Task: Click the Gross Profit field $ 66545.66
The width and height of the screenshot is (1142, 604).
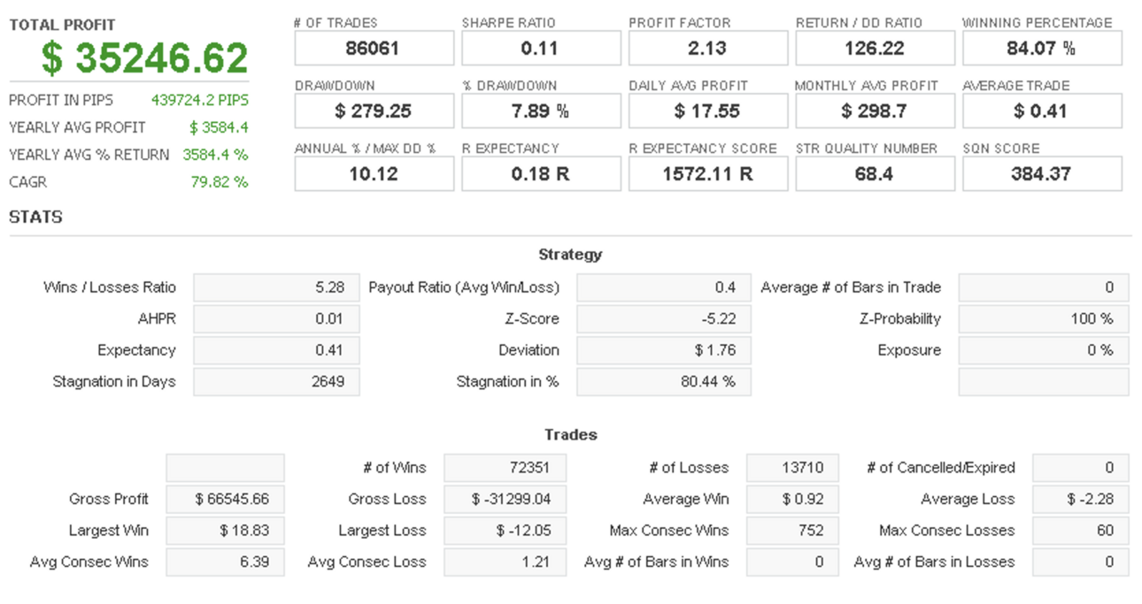Action: 225,499
